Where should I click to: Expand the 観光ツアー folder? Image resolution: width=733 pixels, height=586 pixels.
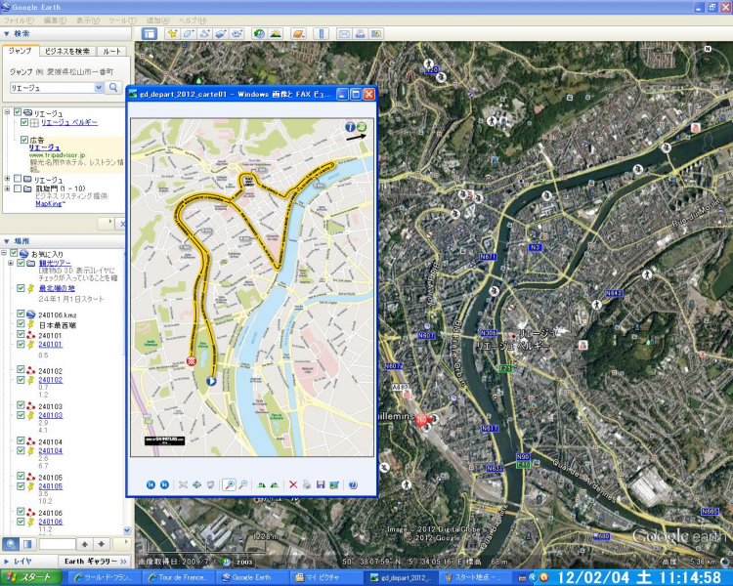pos(11,263)
